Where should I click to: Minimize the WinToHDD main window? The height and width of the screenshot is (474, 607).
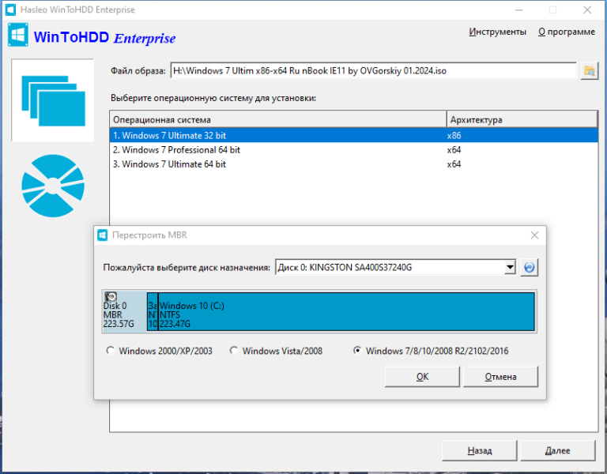point(518,10)
